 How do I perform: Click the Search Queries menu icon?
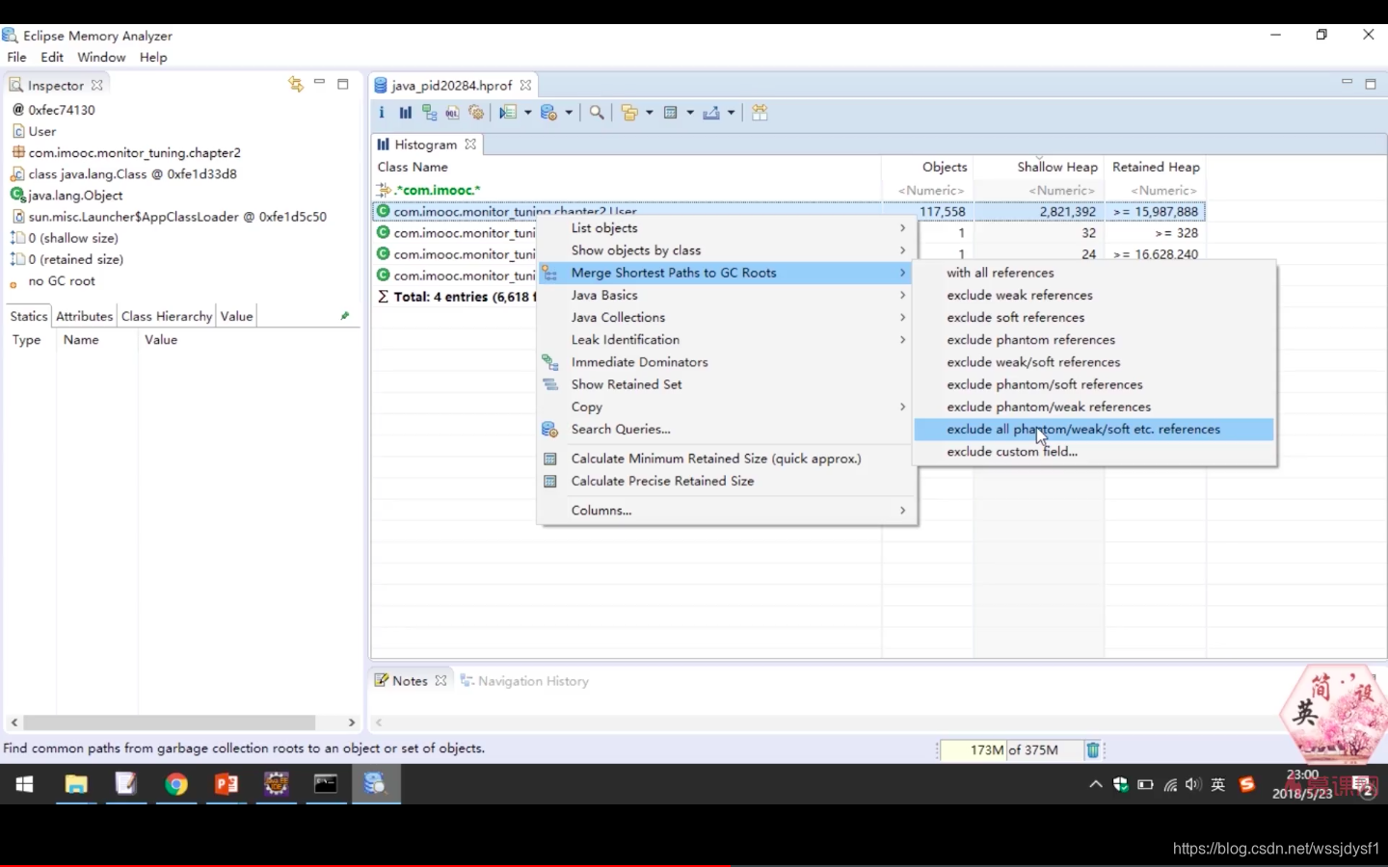point(550,430)
